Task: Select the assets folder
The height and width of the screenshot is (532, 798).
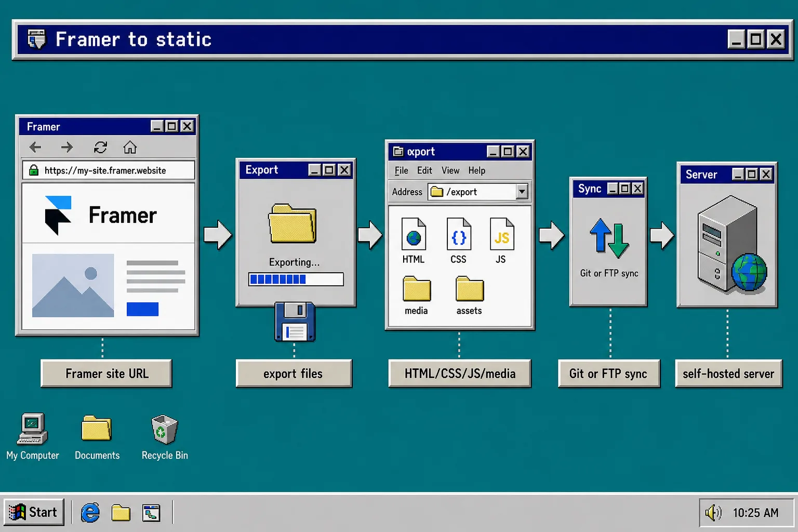Action: [x=469, y=296]
